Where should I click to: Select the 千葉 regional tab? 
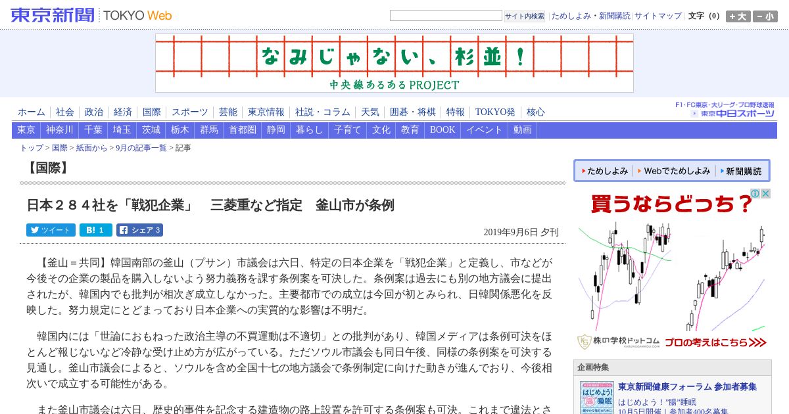click(93, 130)
